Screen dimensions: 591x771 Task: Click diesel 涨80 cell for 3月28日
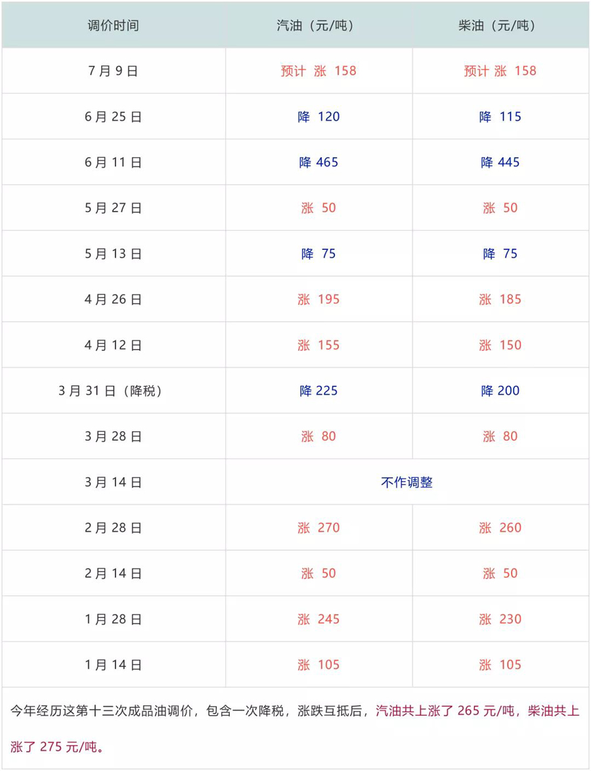(500, 436)
